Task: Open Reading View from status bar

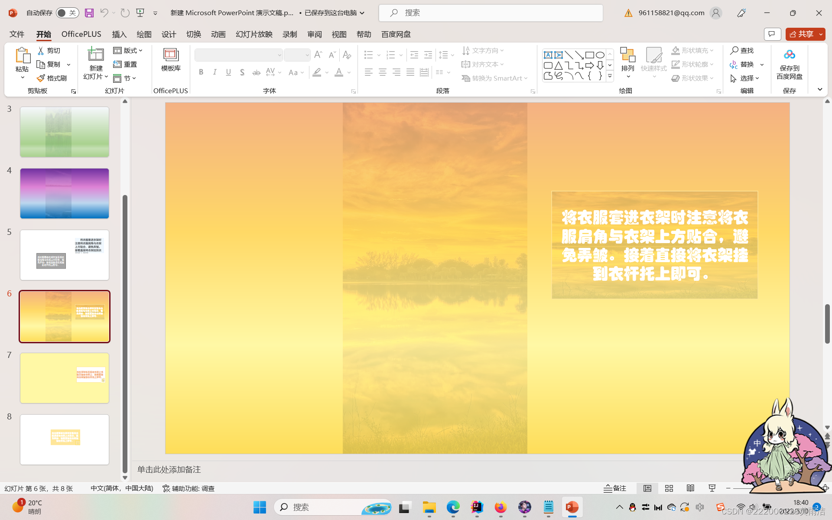Action: point(690,488)
